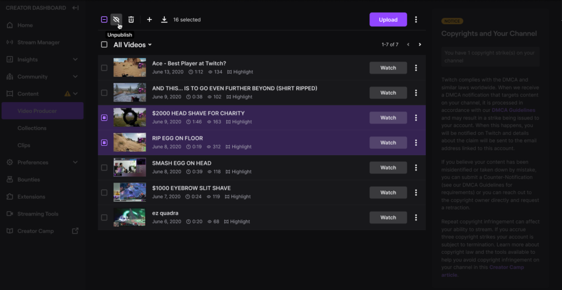Click the copyright strike notice box
Screen dimensions: 562x290
[490, 57]
